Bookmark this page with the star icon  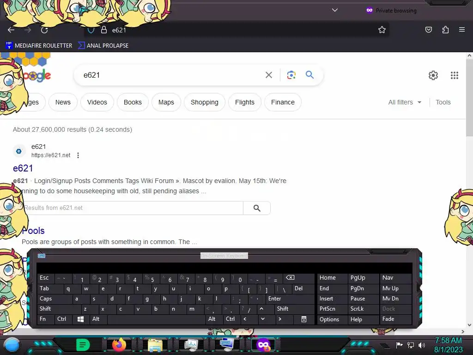[x=382, y=30]
